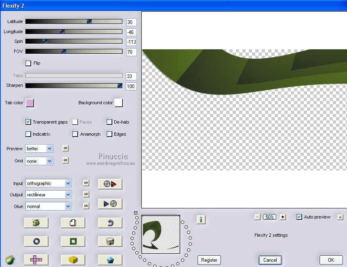Click the Latitude slider track

74,21
